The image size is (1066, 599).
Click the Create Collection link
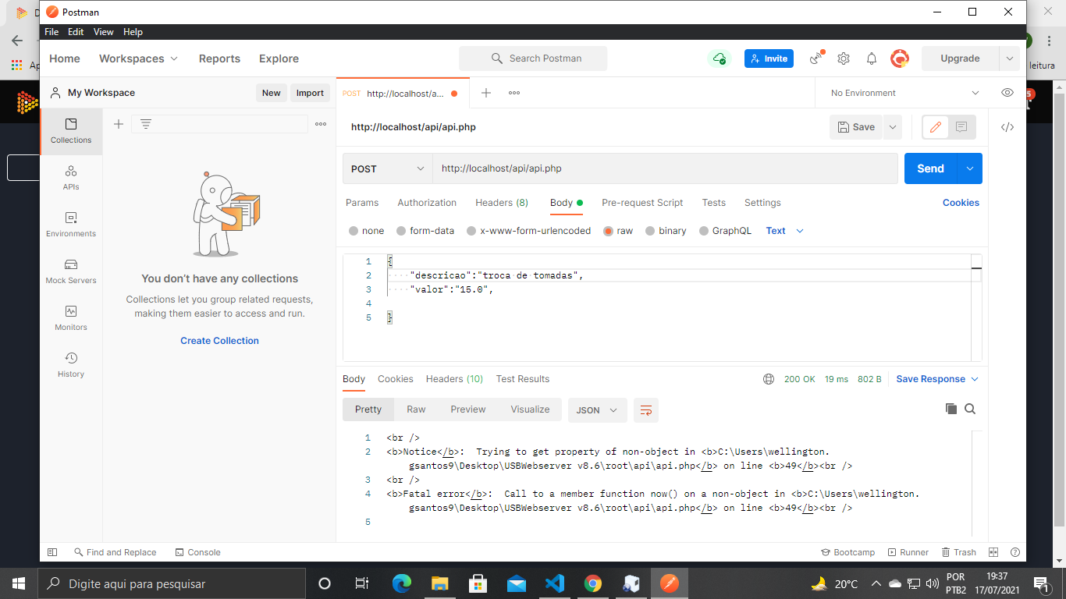219,341
